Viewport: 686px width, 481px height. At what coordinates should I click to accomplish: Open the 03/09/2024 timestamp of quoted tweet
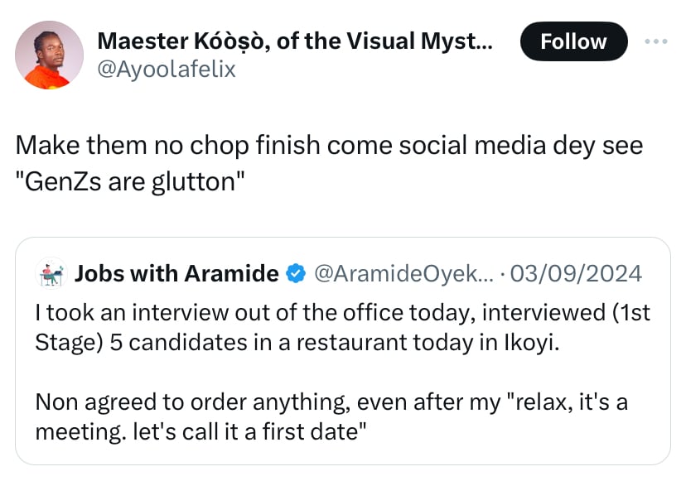(x=577, y=274)
